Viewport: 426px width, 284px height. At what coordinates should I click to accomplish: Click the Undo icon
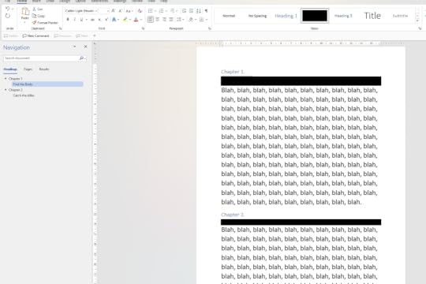(x=7, y=9)
